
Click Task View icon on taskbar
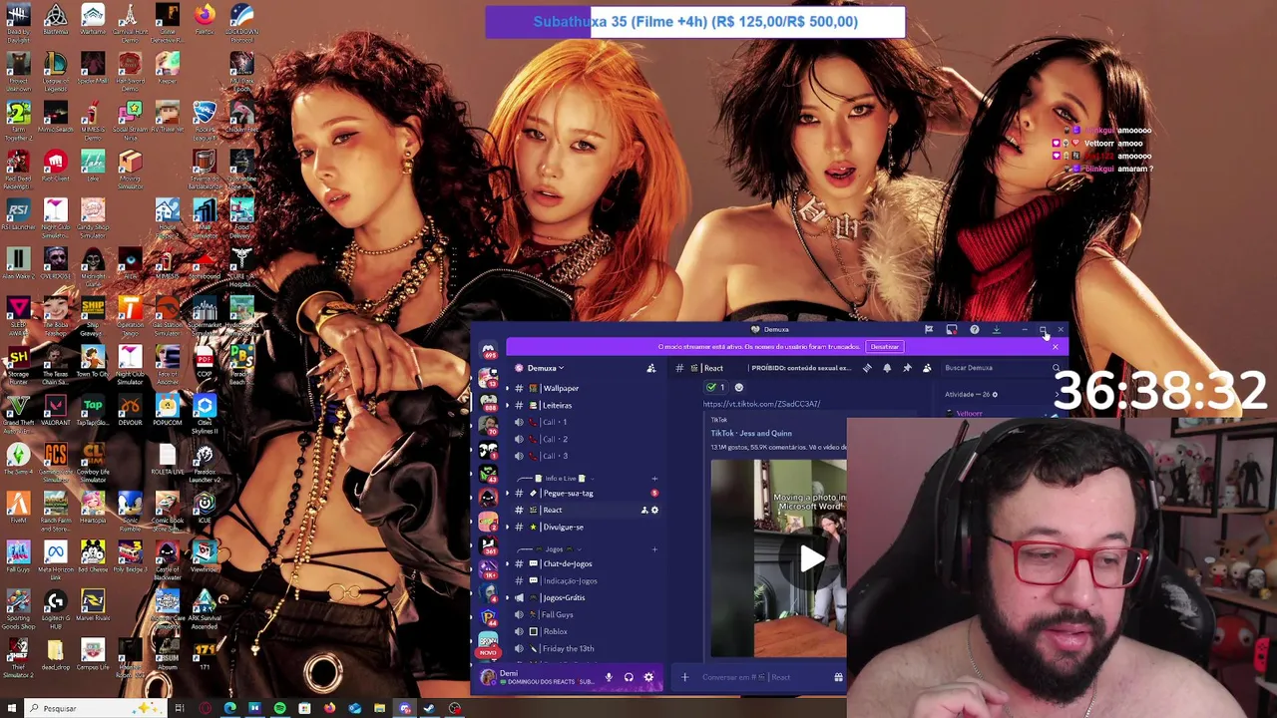pyautogui.click(x=180, y=708)
